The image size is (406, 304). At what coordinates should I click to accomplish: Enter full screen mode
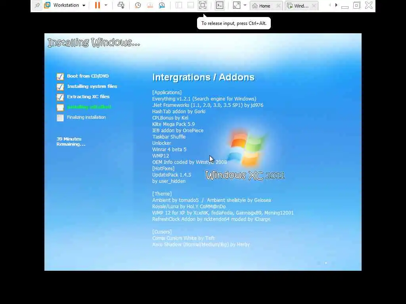203,5
